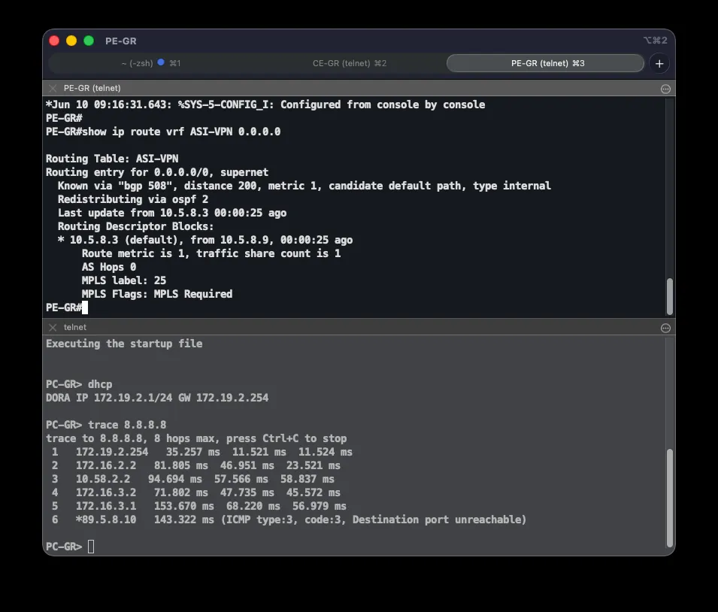Click the 'PC-GR> dhcp' command line

[x=79, y=384]
